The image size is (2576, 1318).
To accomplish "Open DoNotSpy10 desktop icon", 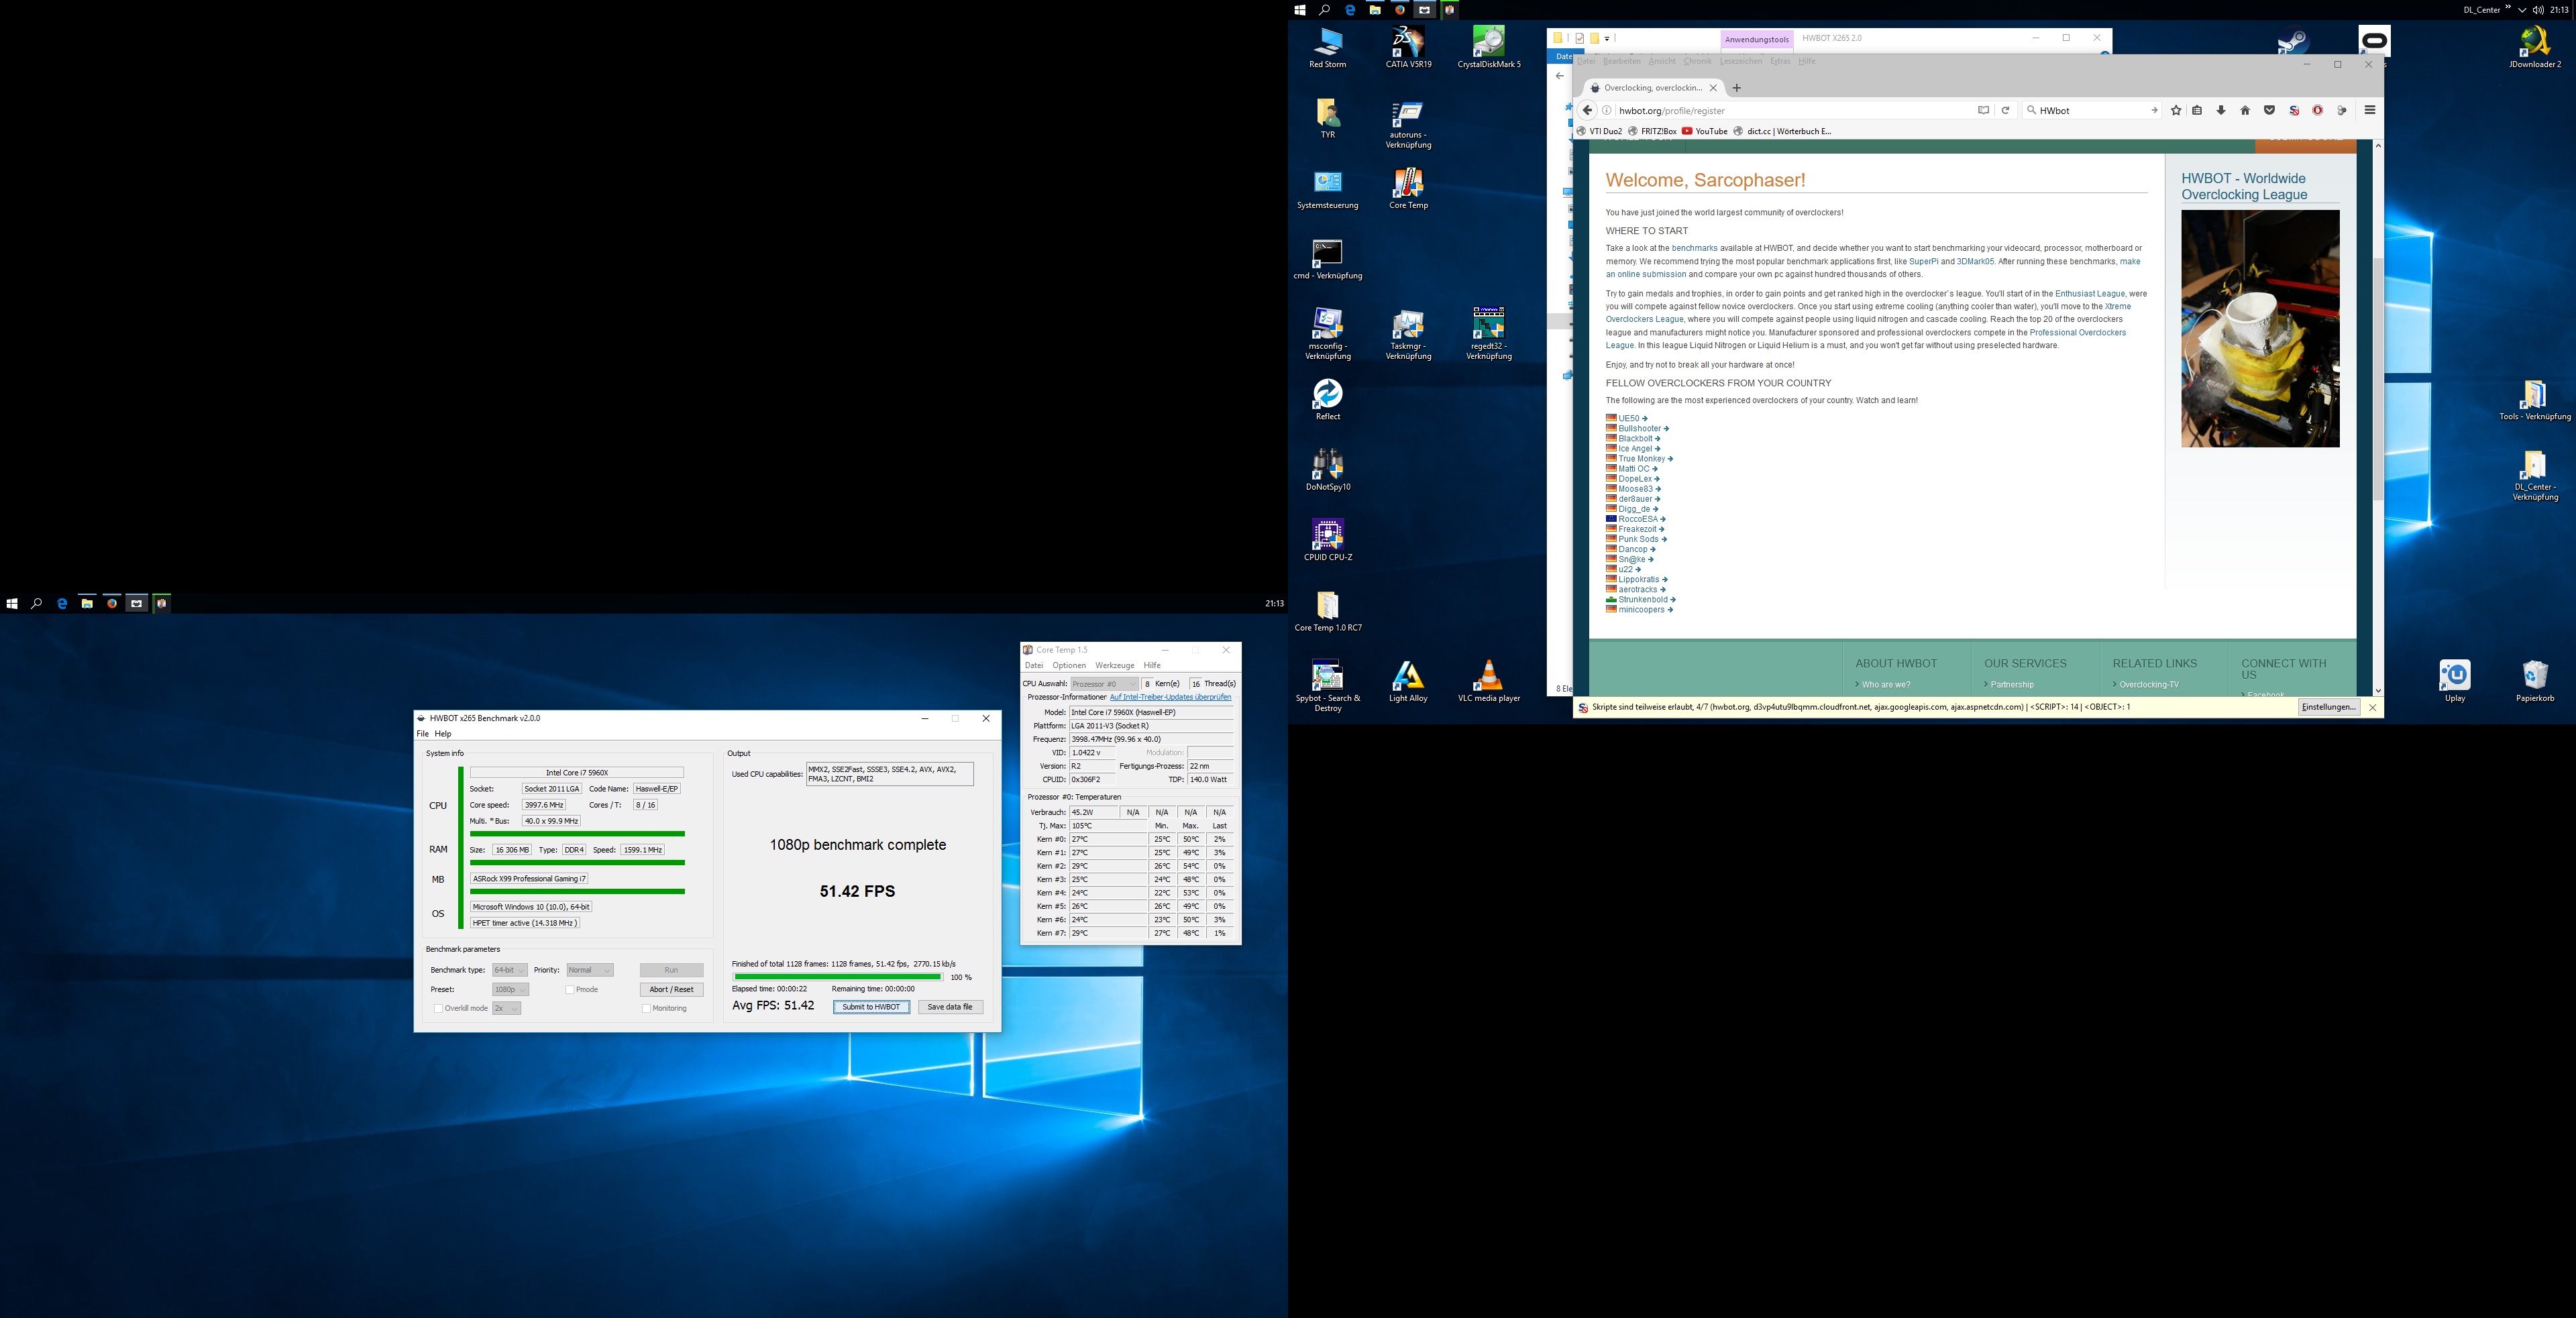I will pyautogui.click(x=1328, y=470).
